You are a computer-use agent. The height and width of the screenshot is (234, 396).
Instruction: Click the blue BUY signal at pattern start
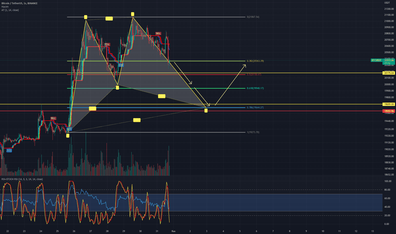click(69, 129)
